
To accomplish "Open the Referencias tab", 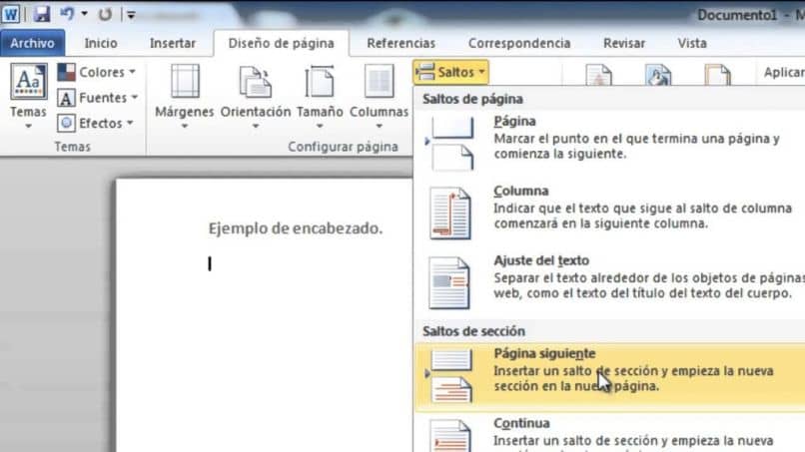I will [x=401, y=43].
